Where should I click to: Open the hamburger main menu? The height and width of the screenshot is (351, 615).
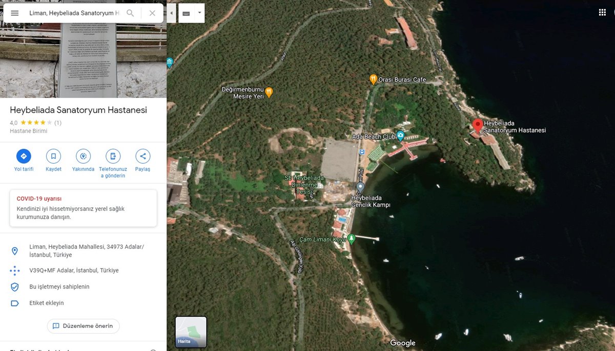coord(15,13)
